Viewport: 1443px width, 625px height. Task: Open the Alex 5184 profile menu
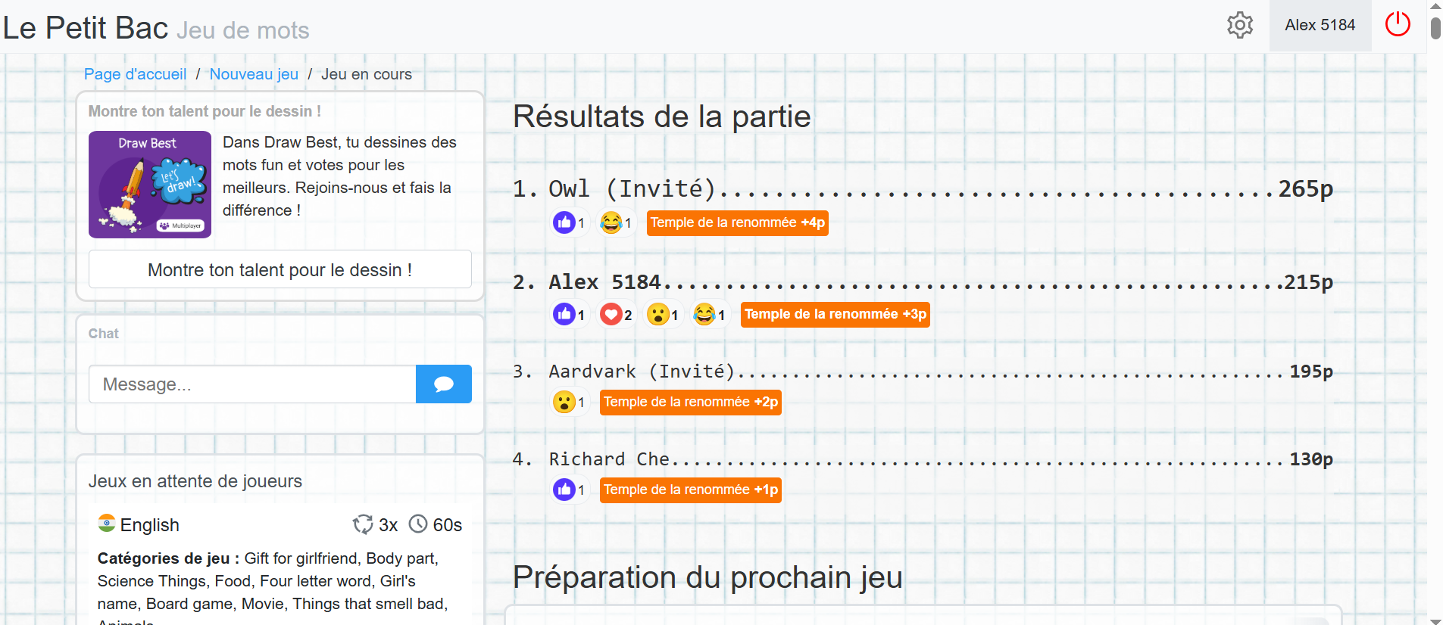coord(1320,25)
